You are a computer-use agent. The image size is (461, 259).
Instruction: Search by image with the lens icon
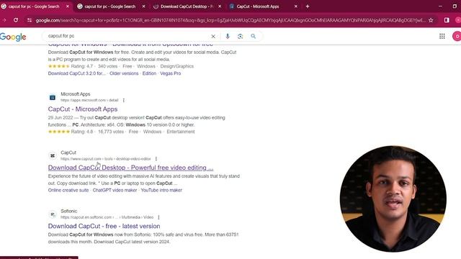240,36
